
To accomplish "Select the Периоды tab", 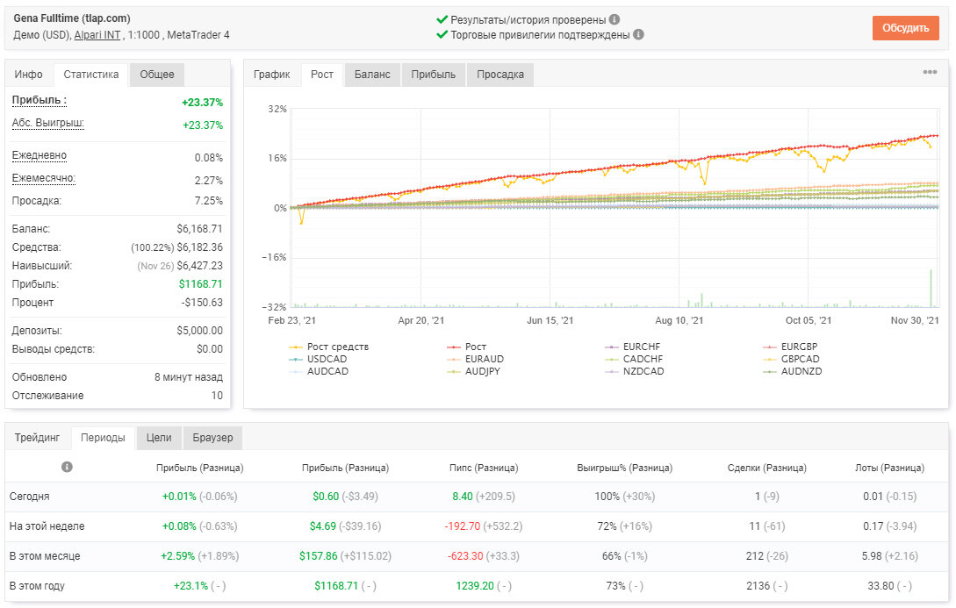I will click(103, 438).
